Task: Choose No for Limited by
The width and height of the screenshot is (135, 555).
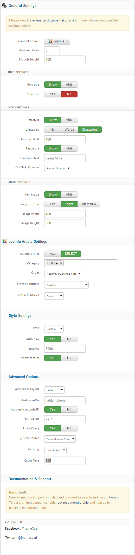Action: point(53,130)
